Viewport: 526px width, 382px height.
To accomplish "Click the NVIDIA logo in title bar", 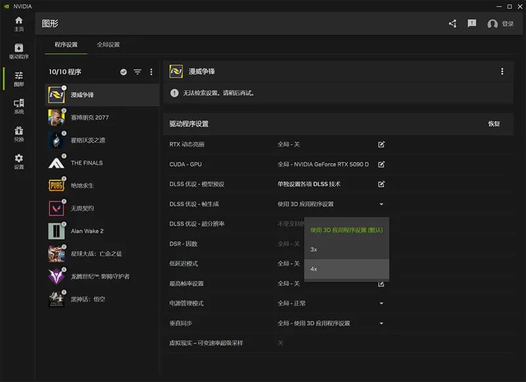I will coord(7,7).
